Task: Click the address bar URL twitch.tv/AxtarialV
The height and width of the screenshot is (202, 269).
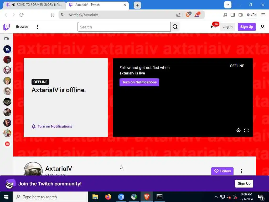Action: pyautogui.click(x=83, y=15)
